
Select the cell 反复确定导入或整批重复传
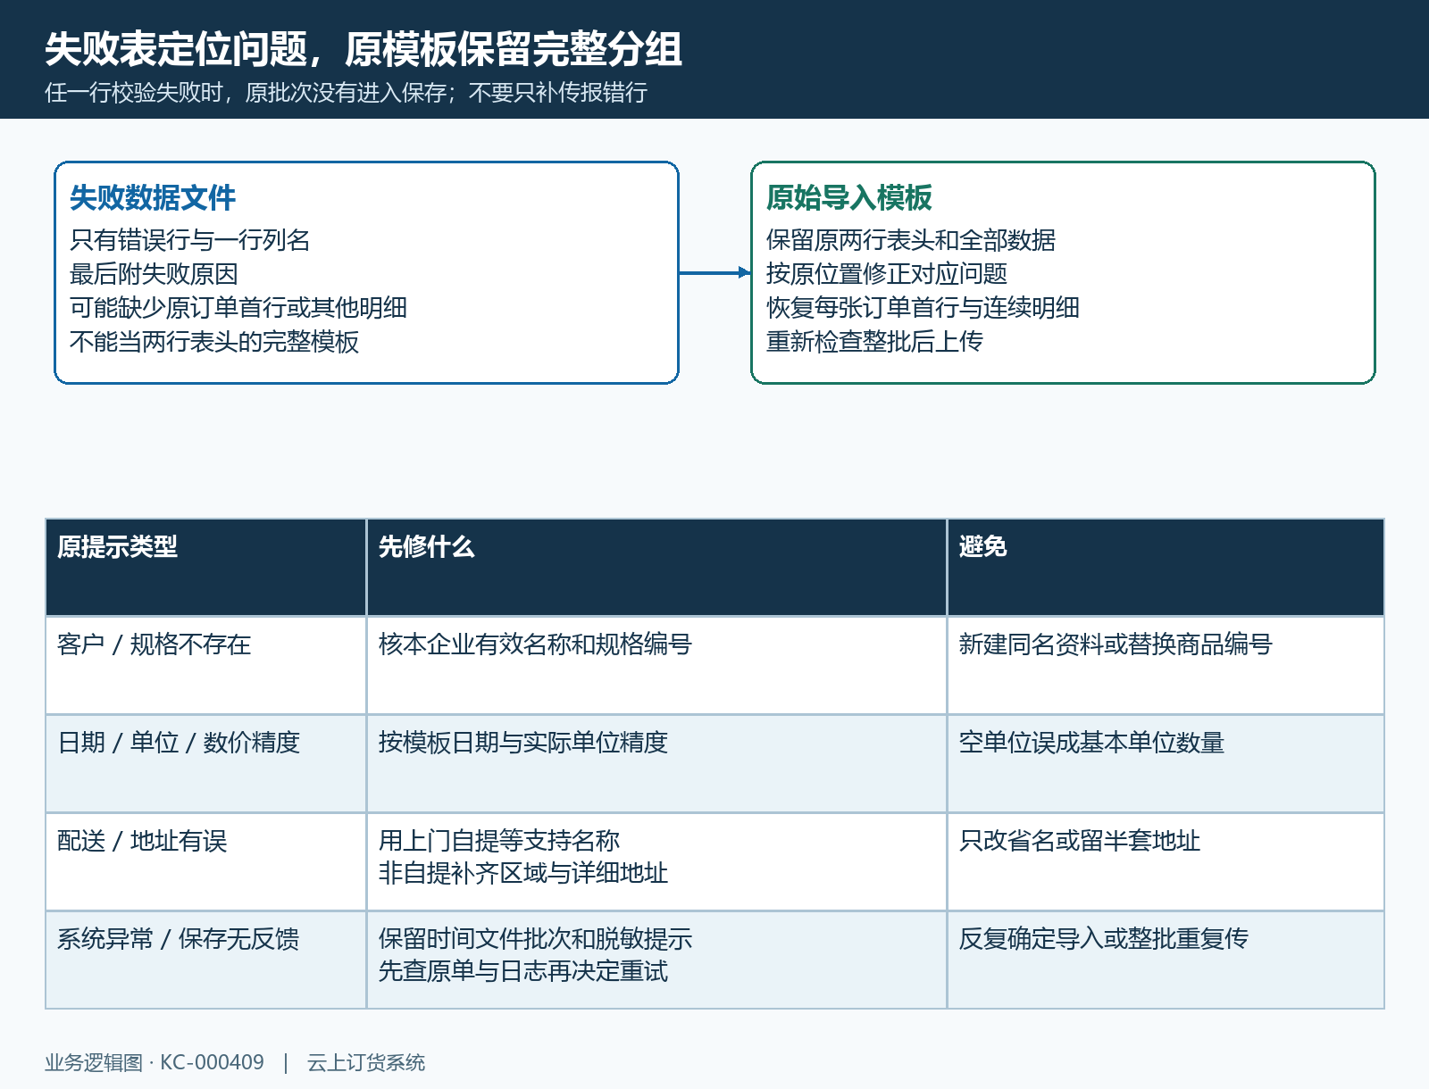pyautogui.click(x=1166, y=960)
